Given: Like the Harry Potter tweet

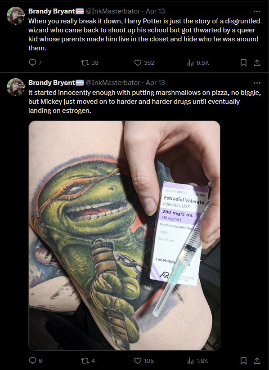Looking at the screenshot, I should 144,62.
